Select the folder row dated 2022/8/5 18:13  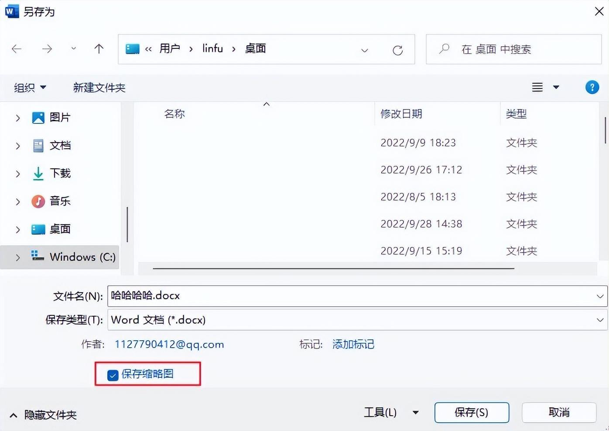tap(366, 197)
